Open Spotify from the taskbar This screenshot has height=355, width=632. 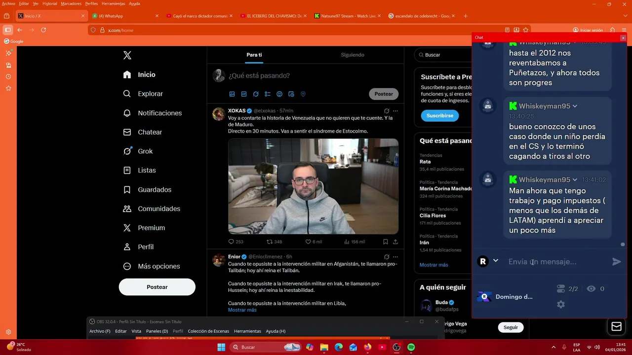click(x=411, y=347)
